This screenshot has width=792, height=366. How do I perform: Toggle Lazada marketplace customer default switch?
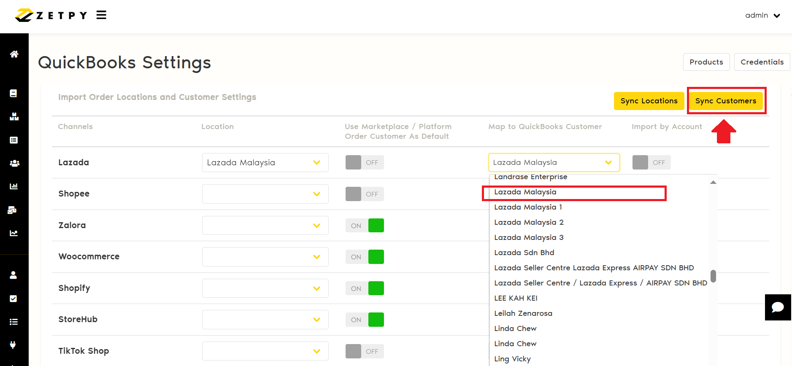364,162
